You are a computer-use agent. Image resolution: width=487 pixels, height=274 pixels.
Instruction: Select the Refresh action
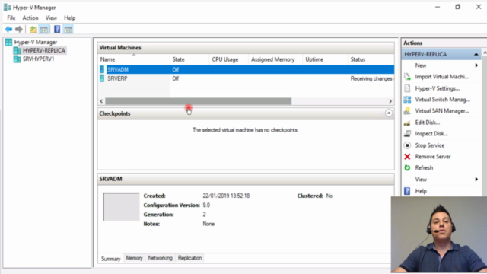point(424,167)
